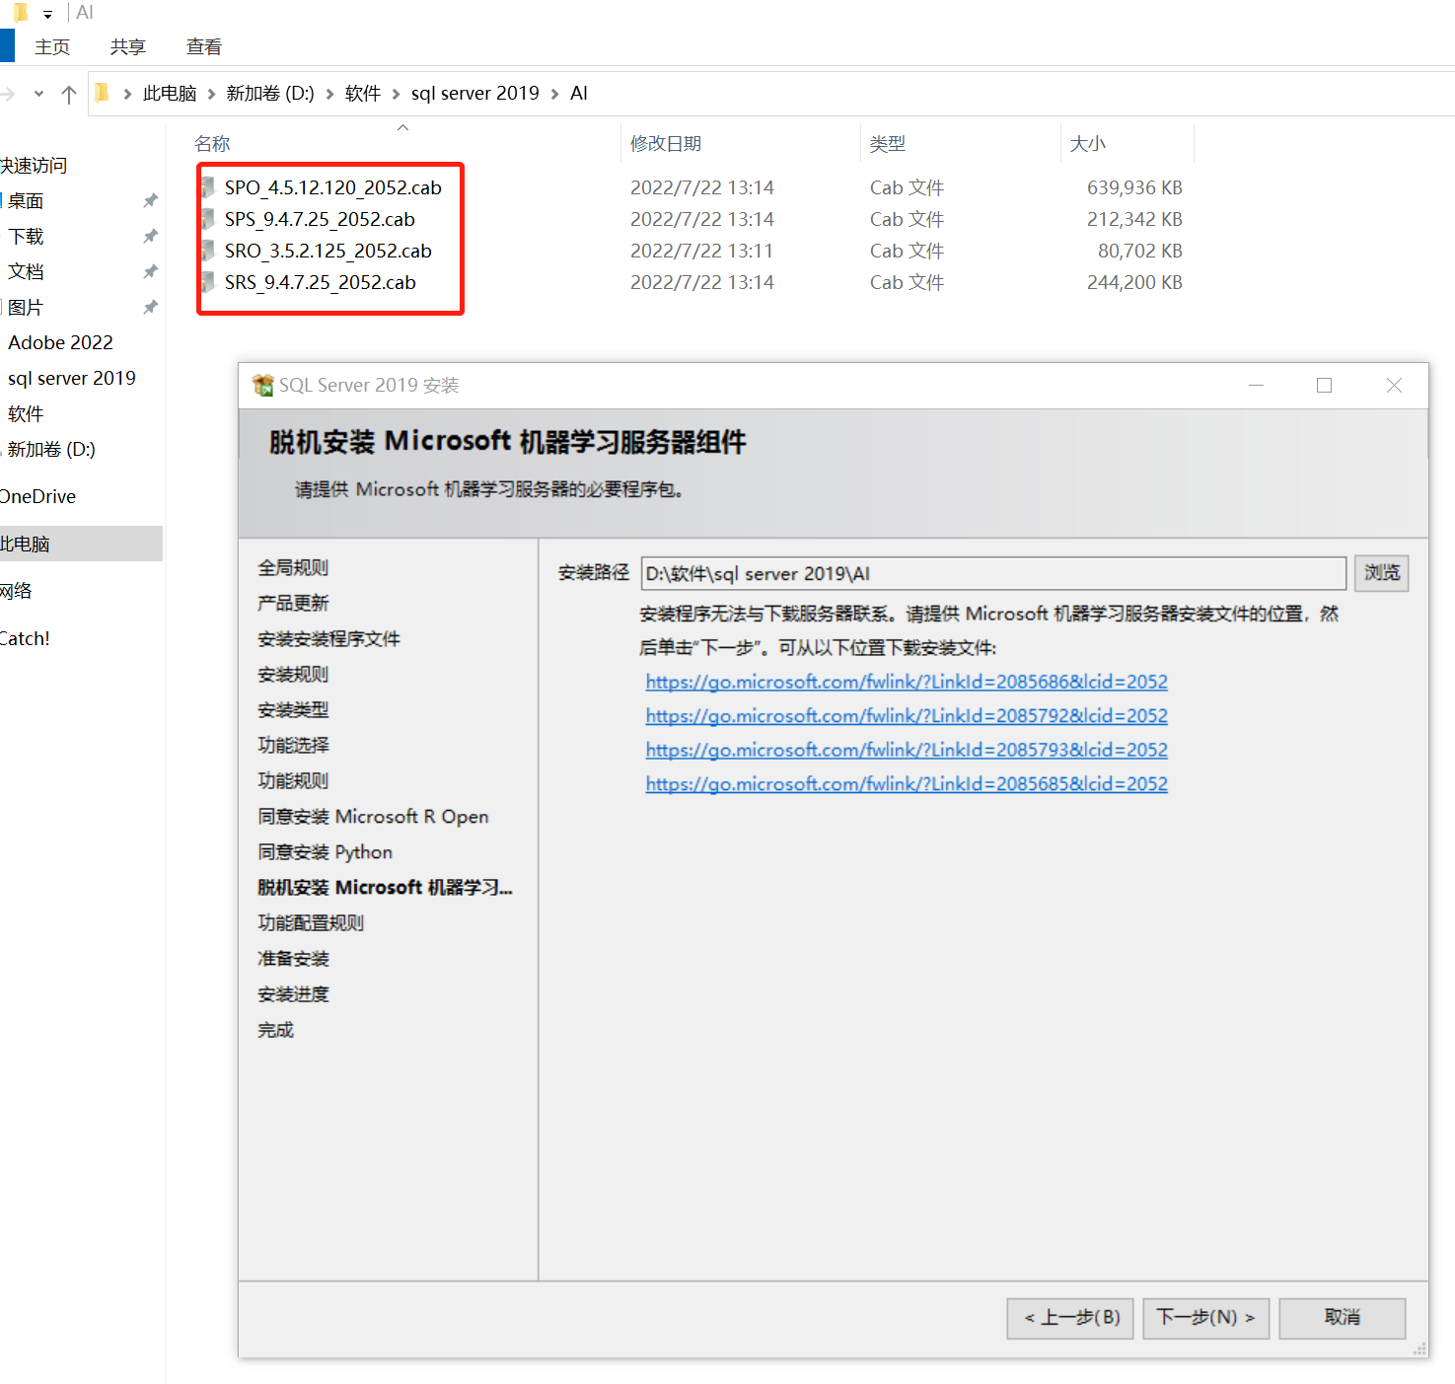Click the 新加卷 (D:) breadcrumb in address bar
Screen dimensions: 1455x1384
tap(270, 94)
